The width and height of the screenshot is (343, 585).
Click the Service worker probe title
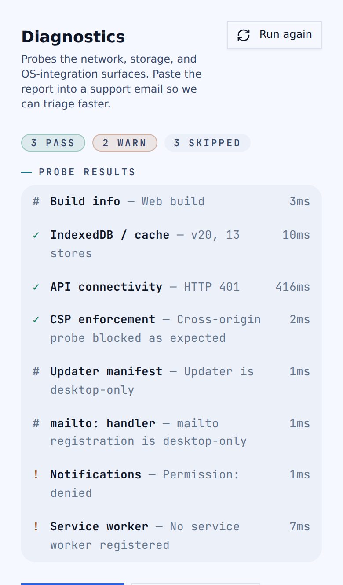click(x=99, y=526)
